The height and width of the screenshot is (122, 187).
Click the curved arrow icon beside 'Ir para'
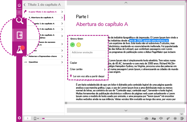tap(25, 12)
